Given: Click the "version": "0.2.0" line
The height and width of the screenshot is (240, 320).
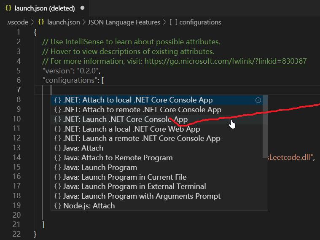Looking at the screenshot, I should coord(71,71).
